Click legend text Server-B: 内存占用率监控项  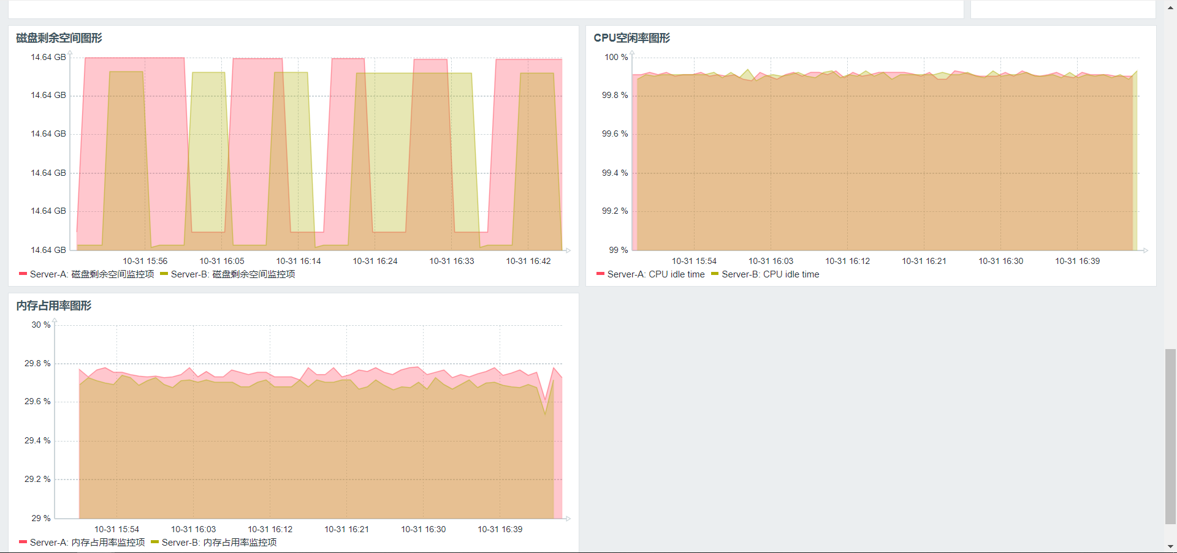(219, 543)
